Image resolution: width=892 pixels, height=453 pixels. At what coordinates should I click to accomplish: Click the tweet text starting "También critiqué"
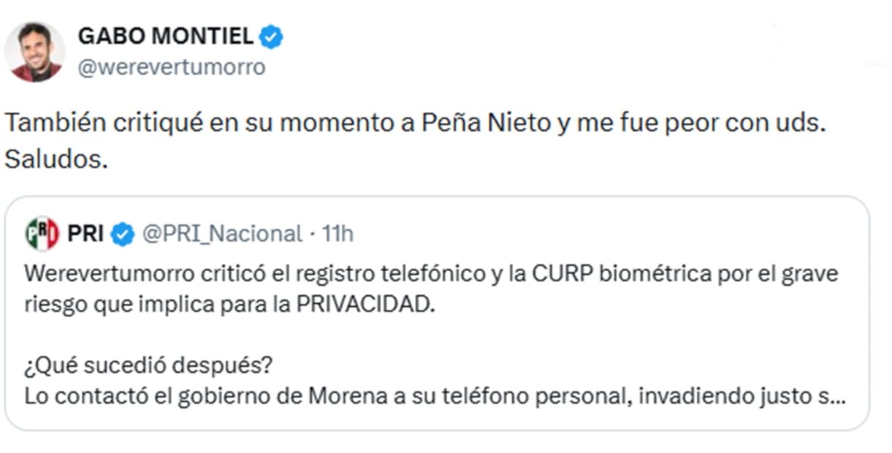[415, 123]
